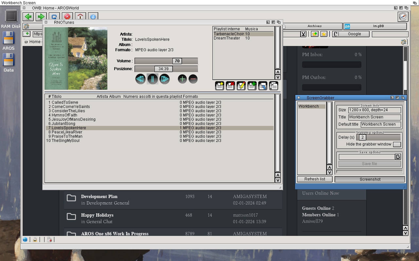
Task: Skip to the next track
Action: (164, 79)
